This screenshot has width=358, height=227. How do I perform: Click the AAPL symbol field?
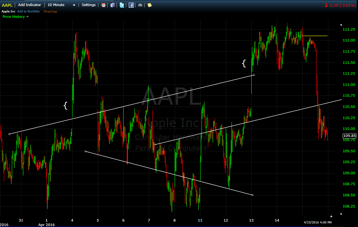(x=7, y=5)
